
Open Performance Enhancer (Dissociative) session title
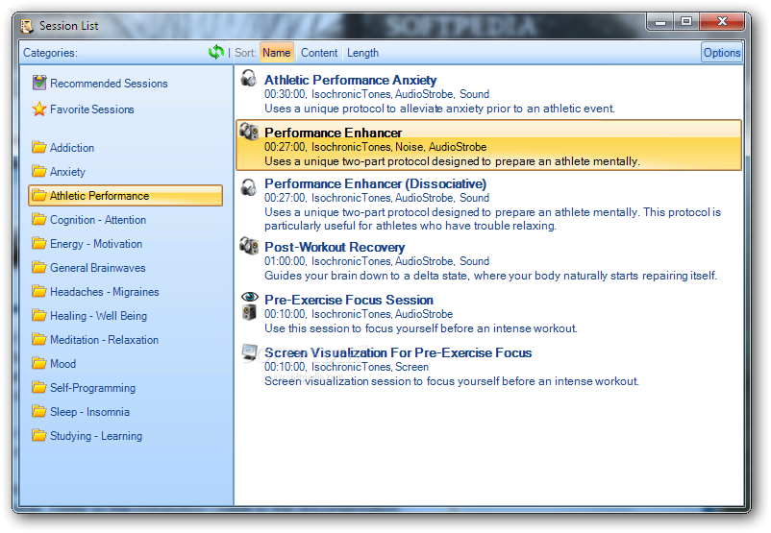point(375,183)
